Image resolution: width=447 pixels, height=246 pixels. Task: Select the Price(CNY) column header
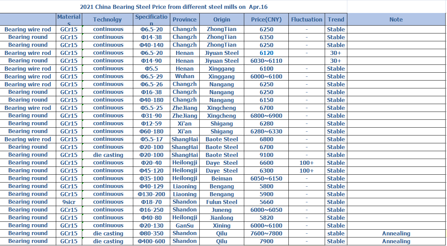click(266, 19)
